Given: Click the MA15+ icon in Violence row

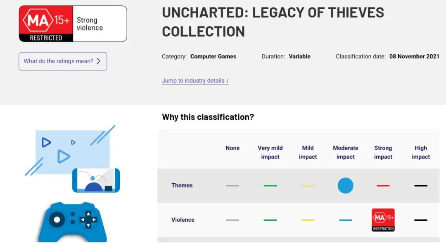Looking at the screenshot, I should click(x=383, y=220).
